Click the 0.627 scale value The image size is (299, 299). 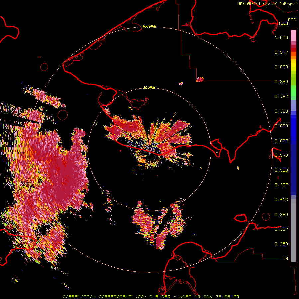(281, 141)
